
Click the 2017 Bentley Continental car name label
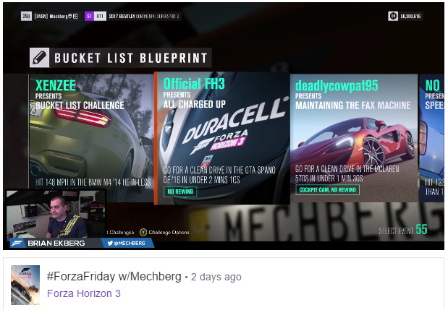tap(144, 16)
